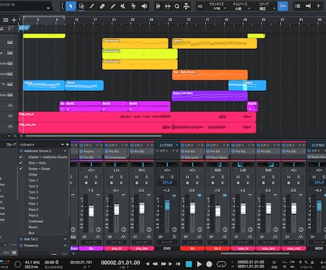This screenshot has width=326, height=270.
Task: Toggle Master – Addictive Drums output checkbox
Action: [x=21, y=157]
